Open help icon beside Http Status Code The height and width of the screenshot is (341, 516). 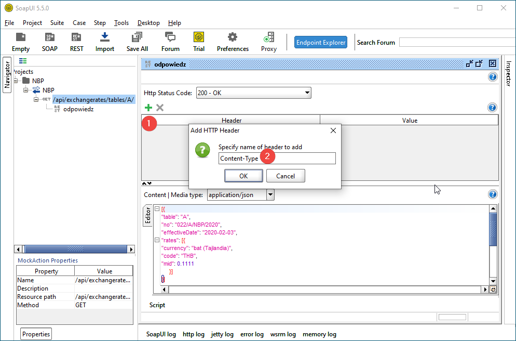point(492,77)
